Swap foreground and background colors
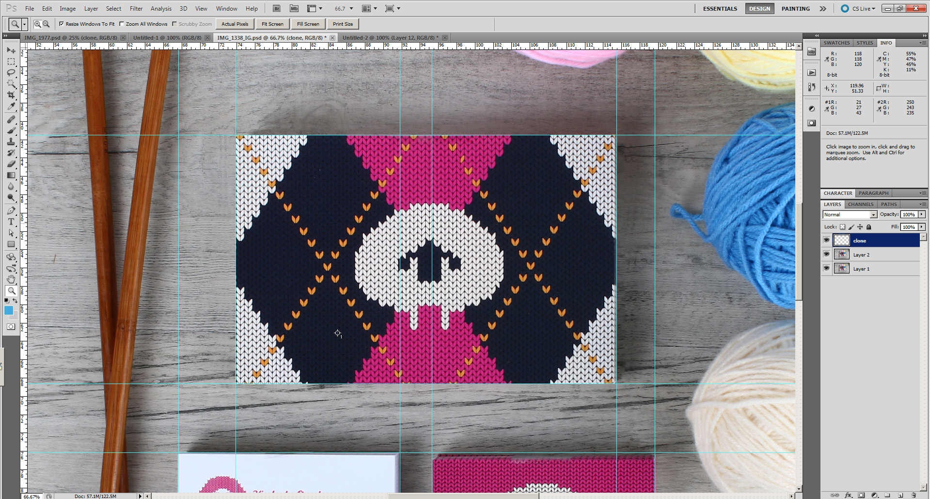Viewport: 930px width, 499px height. click(15, 301)
